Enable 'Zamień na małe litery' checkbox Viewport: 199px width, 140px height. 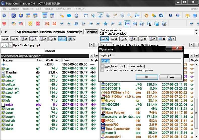[x=102, y=70]
